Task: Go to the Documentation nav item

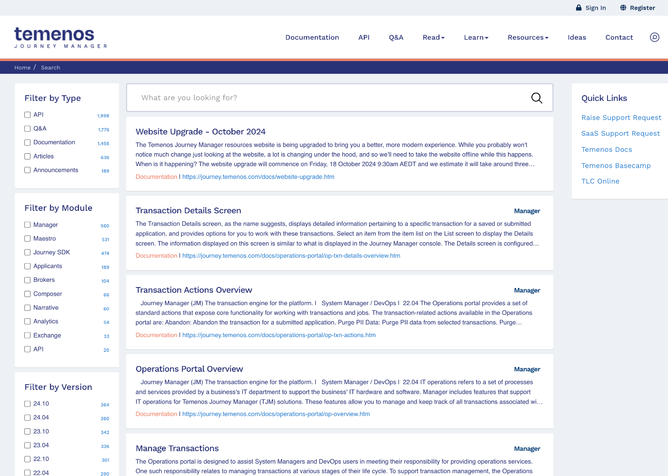Action: click(312, 38)
